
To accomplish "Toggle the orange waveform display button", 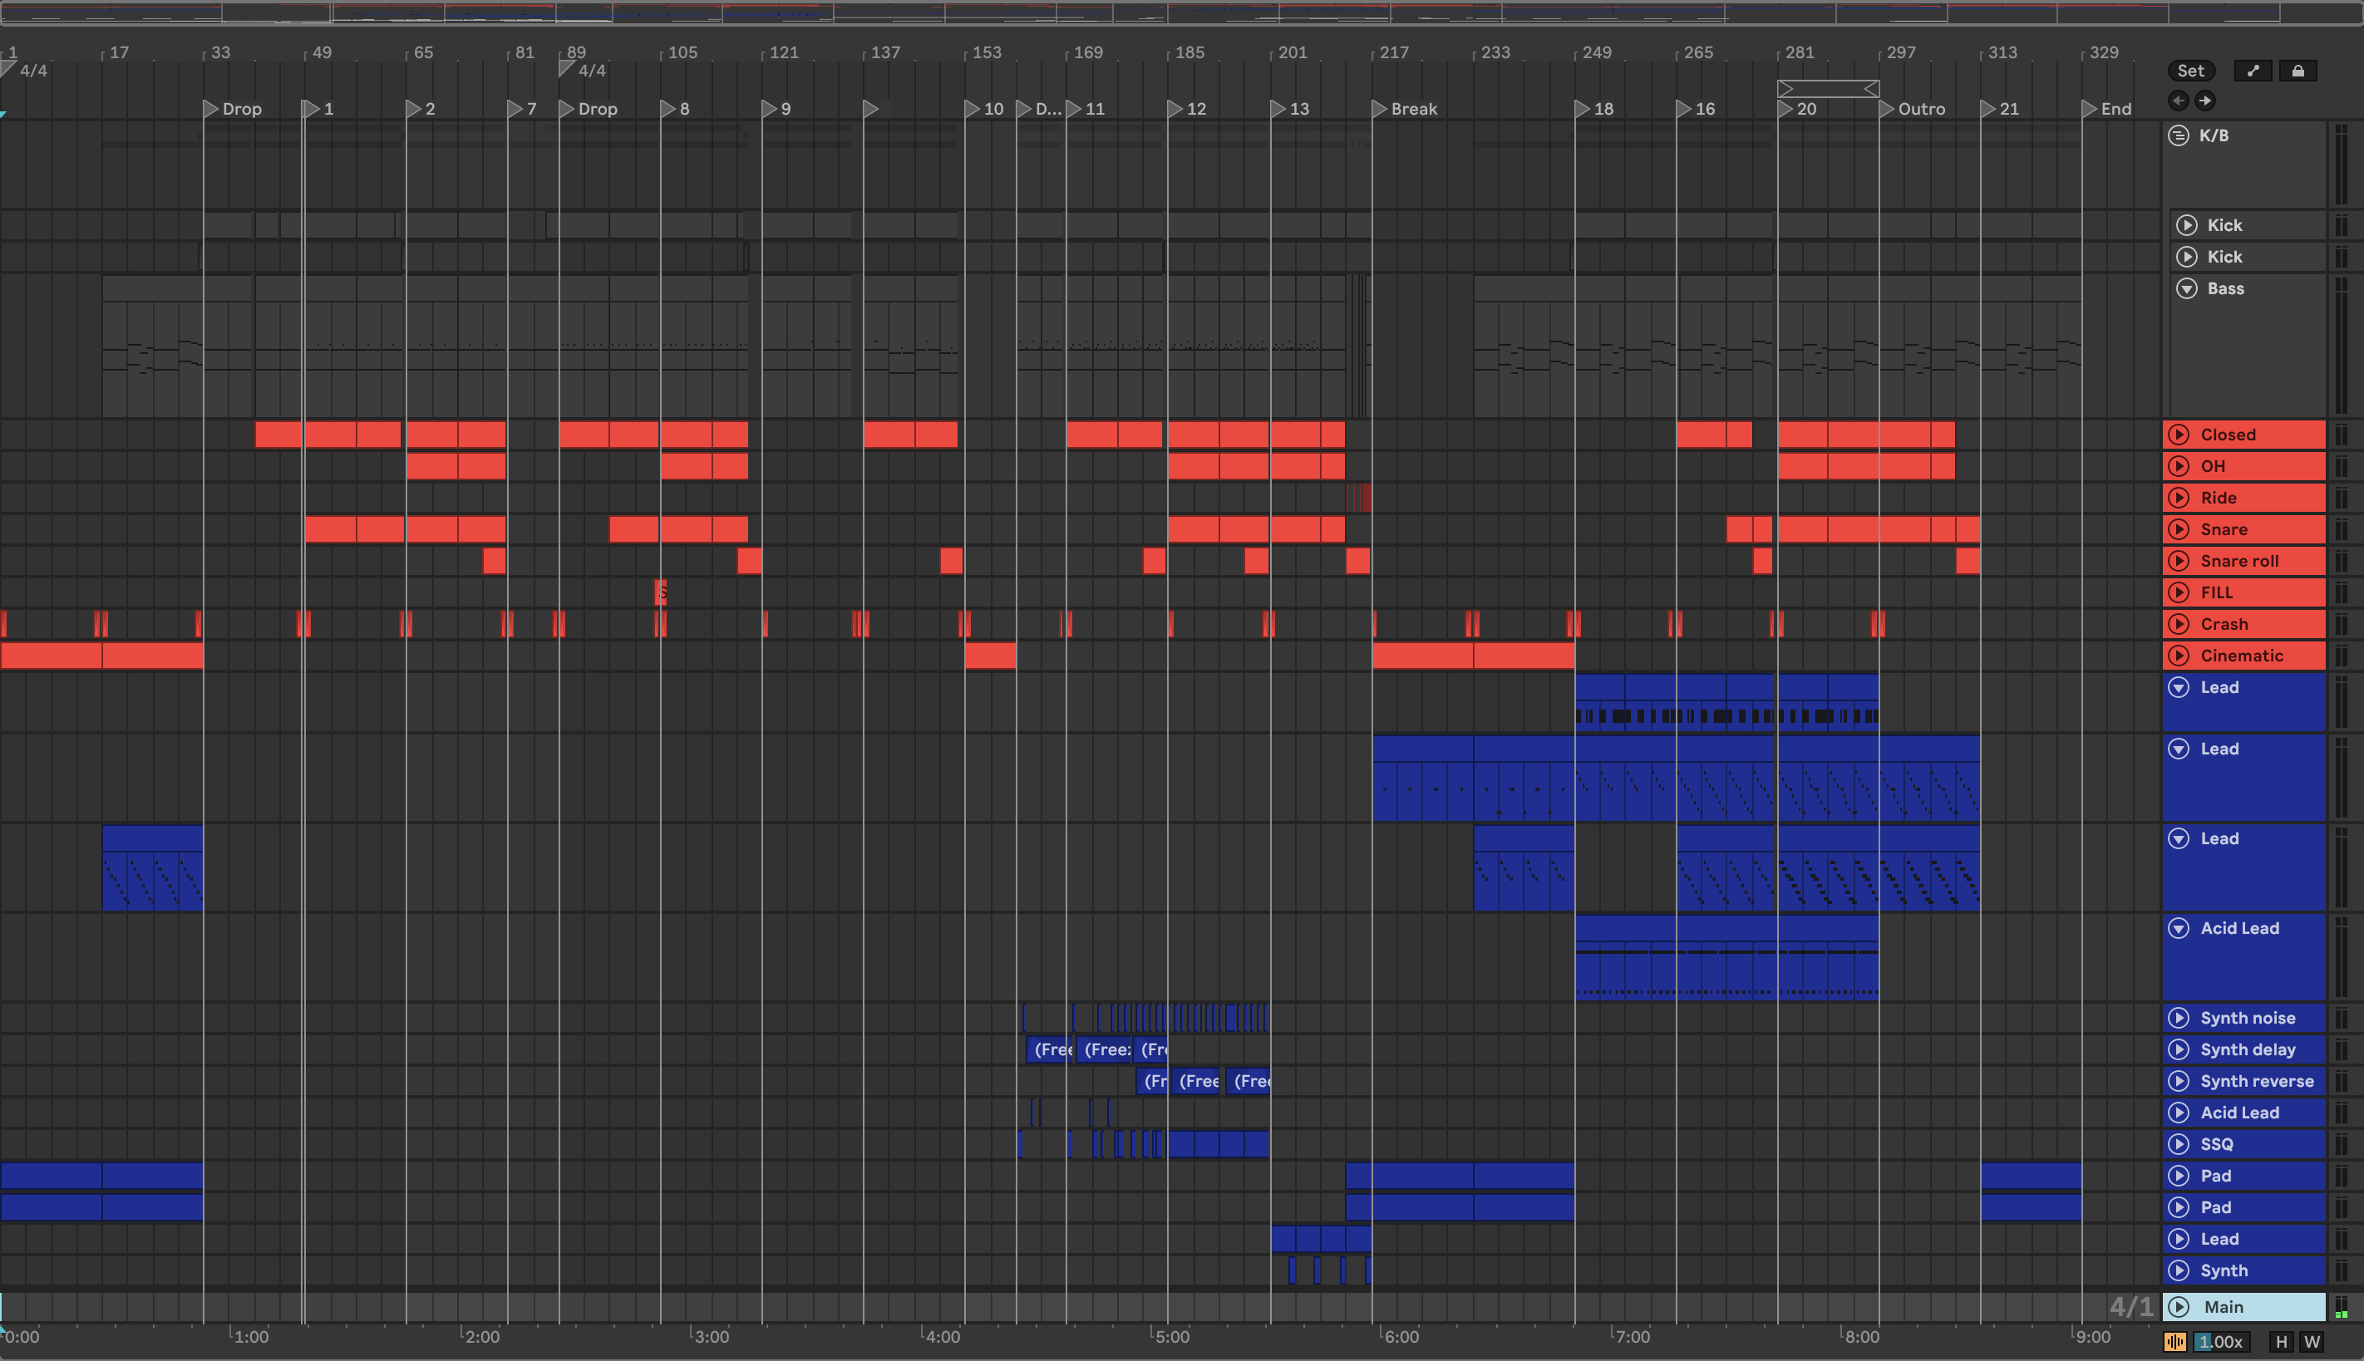I will (2175, 1343).
